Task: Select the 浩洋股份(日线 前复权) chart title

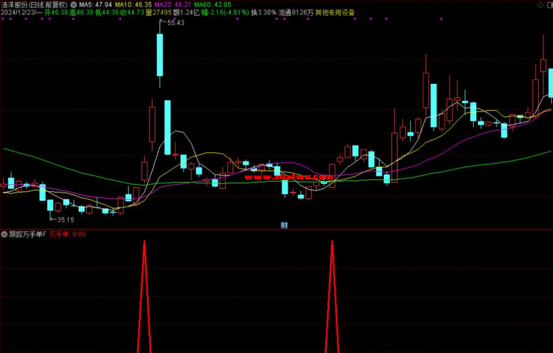Action: (34, 5)
